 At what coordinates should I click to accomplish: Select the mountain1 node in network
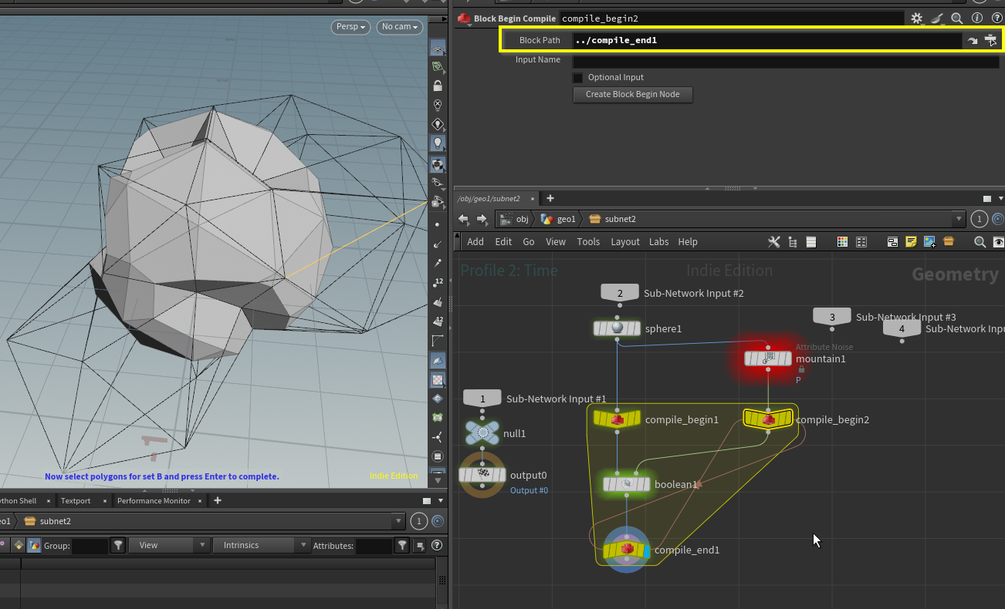[767, 358]
